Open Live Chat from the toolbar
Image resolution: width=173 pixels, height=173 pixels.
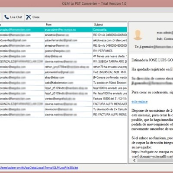13,17
